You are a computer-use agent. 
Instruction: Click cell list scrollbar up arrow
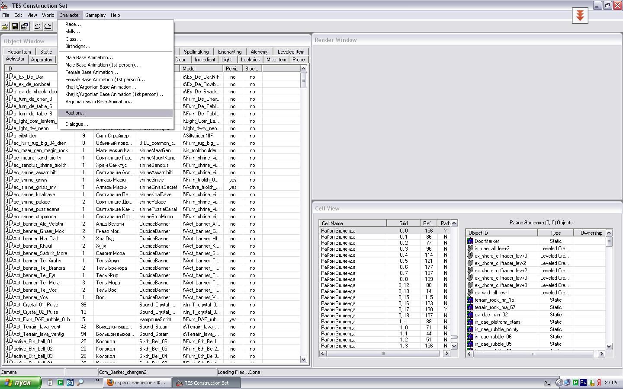(x=454, y=223)
